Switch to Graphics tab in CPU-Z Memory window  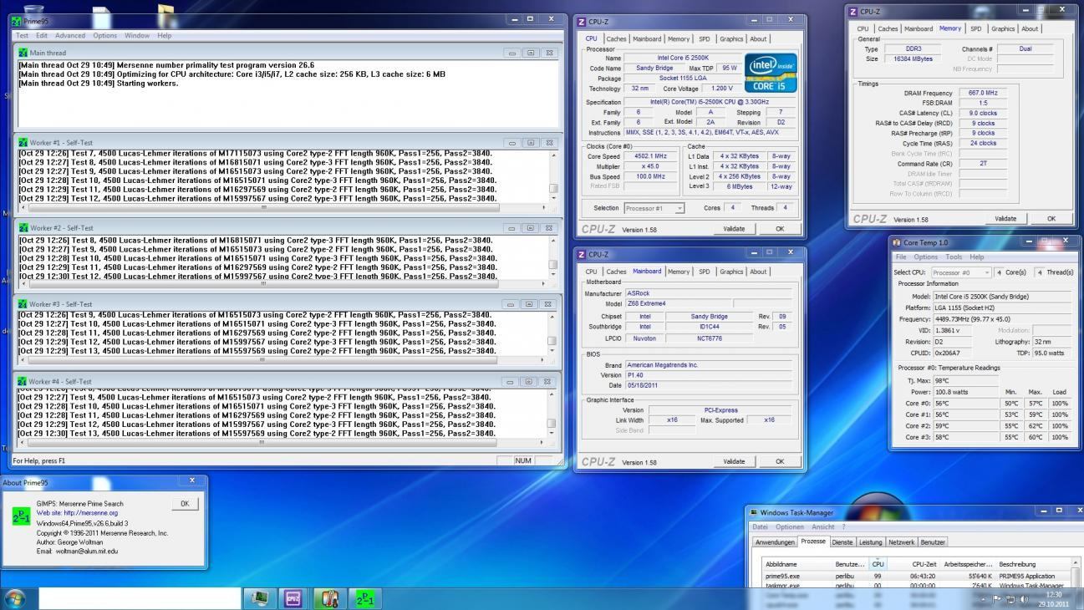click(x=1003, y=28)
